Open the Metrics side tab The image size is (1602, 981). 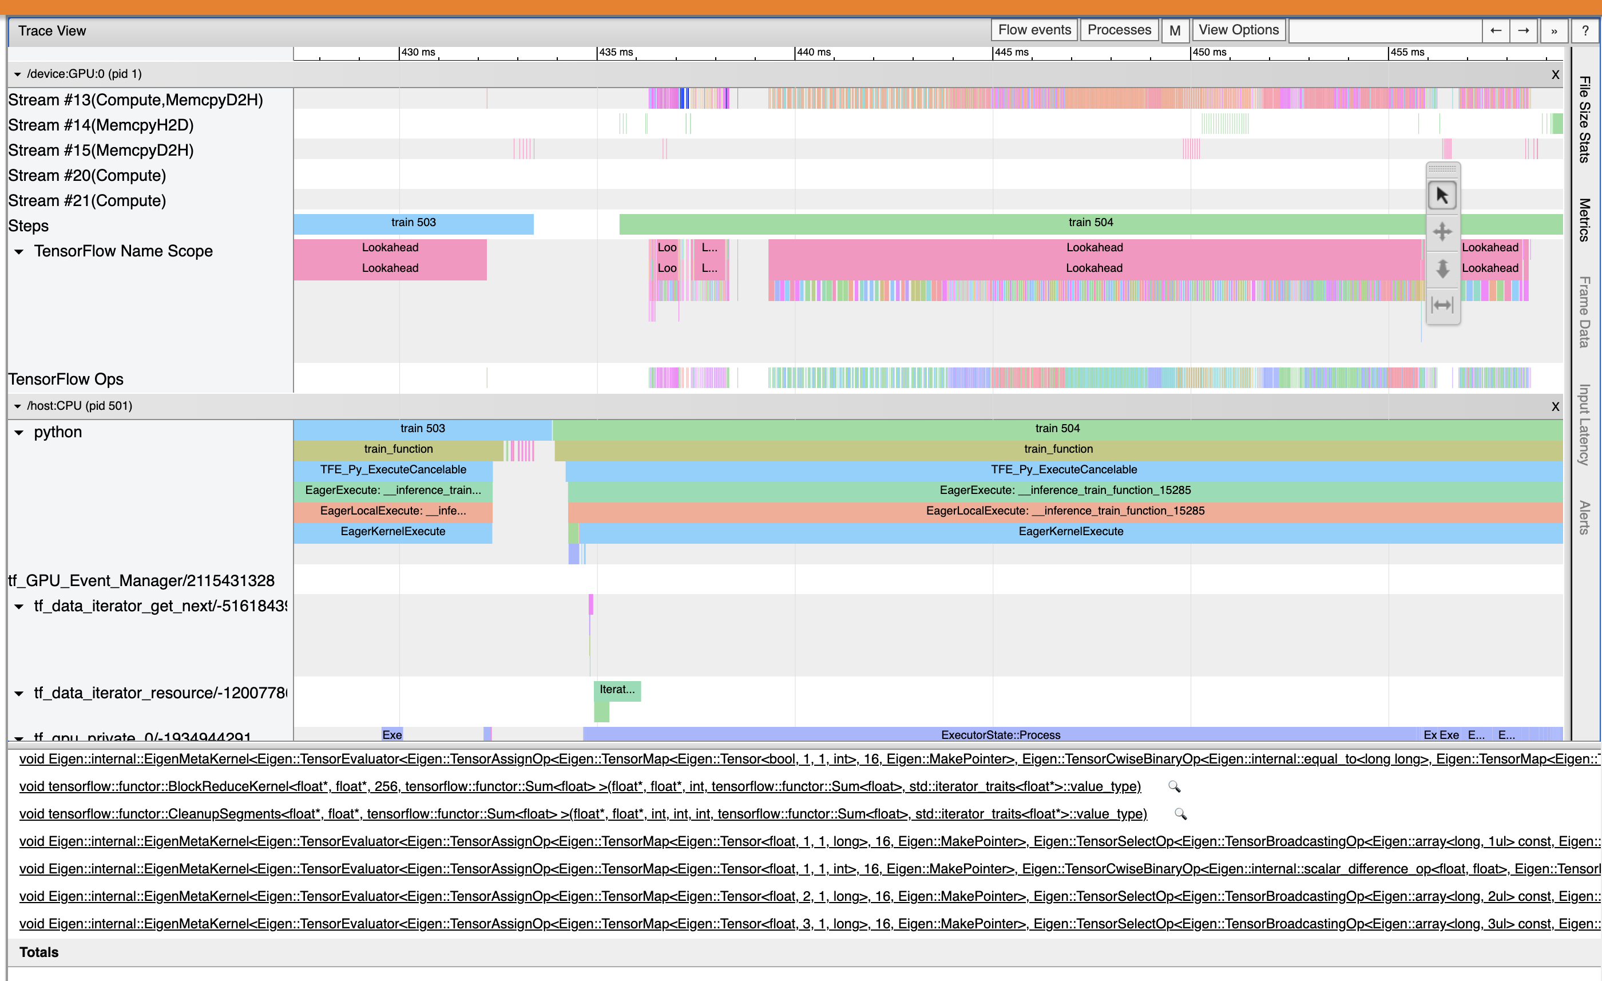1584,220
